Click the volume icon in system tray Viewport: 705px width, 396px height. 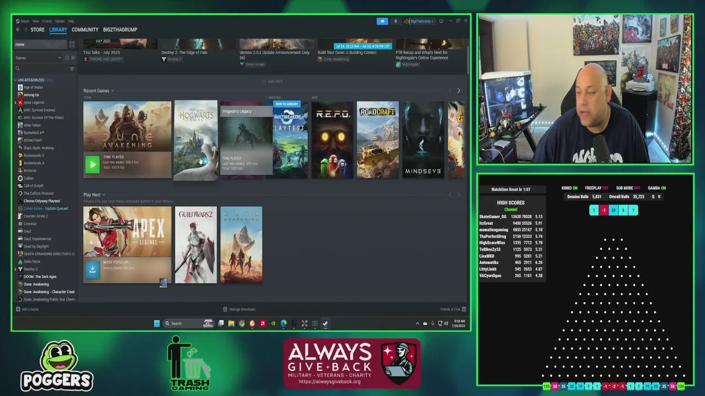click(446, 323)
